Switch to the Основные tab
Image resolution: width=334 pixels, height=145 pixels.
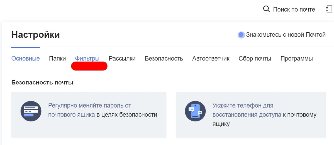[26, 58]
